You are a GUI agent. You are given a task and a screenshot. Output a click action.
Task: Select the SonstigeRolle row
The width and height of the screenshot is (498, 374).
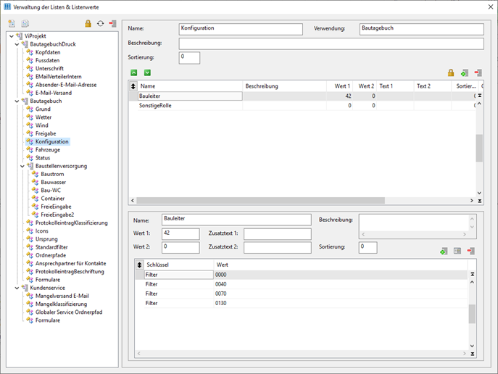point(302,105)
